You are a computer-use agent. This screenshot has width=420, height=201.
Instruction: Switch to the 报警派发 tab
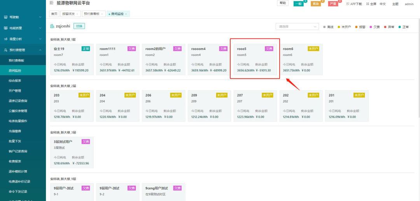click(x=70, y=14)
